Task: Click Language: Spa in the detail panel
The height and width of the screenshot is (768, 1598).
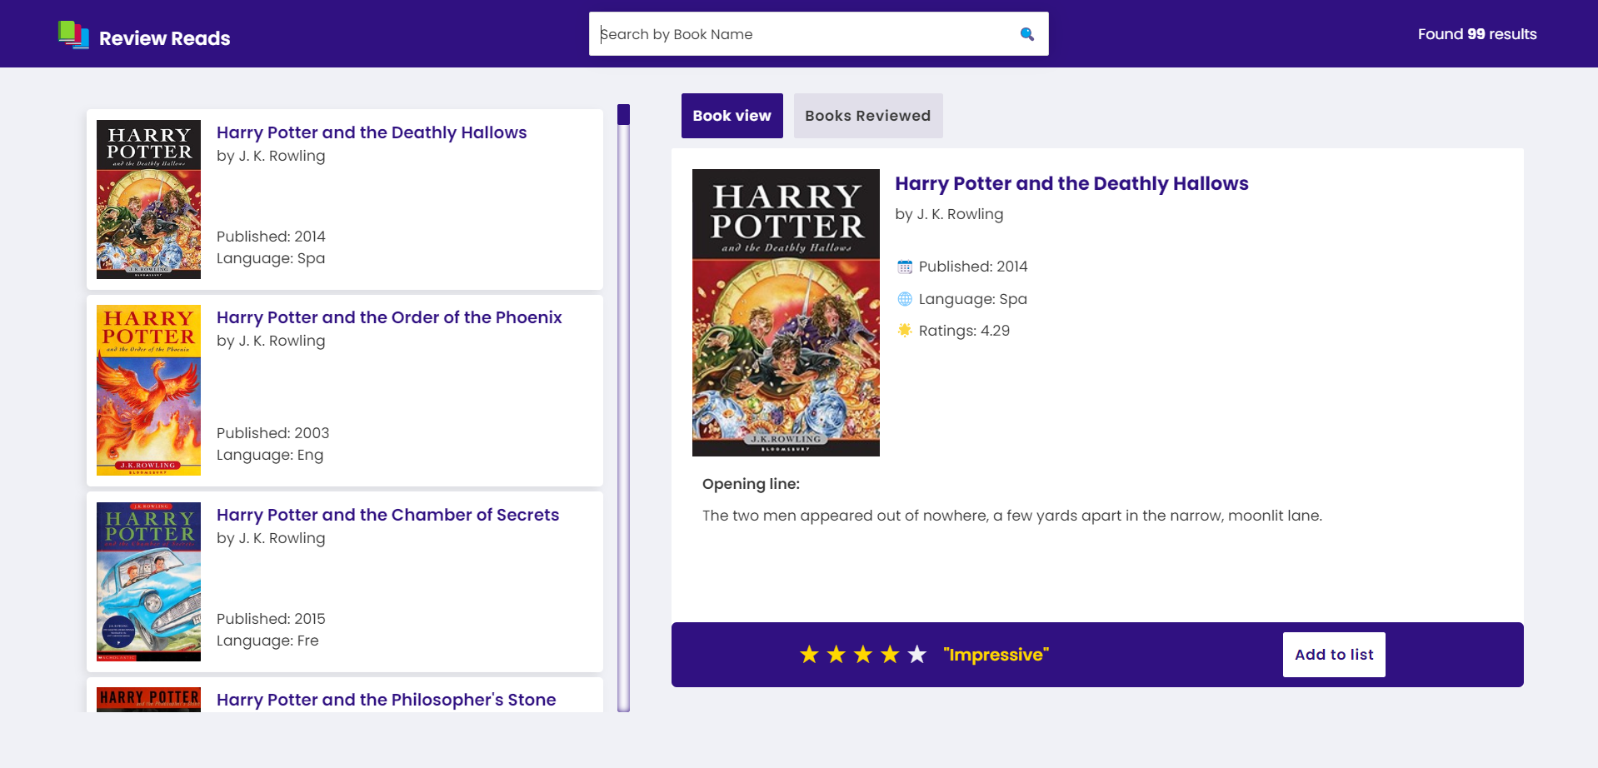Action: [x=972, y=299]
